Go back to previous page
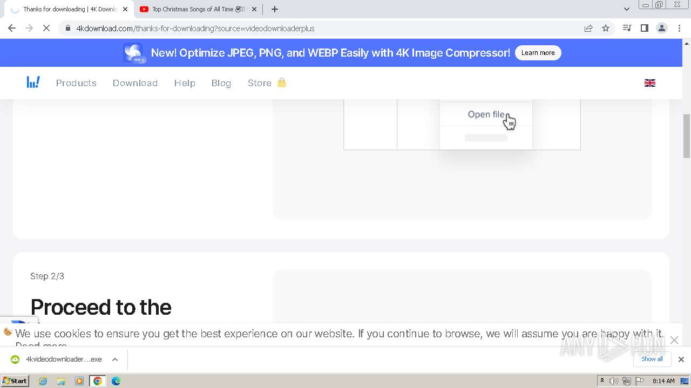This screenshot has width=691, height=388. click(x=12, y=28)
